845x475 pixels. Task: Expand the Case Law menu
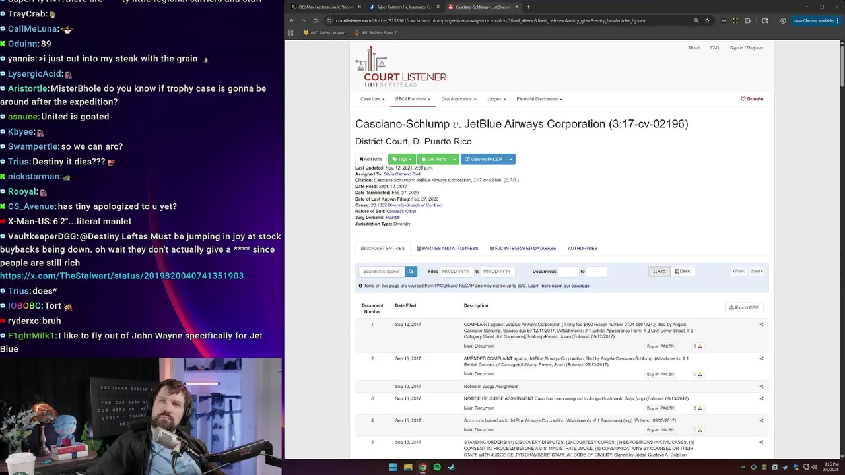point(372,99)
